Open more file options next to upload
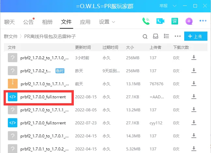The image size is (211, 153). coord(178,36)
